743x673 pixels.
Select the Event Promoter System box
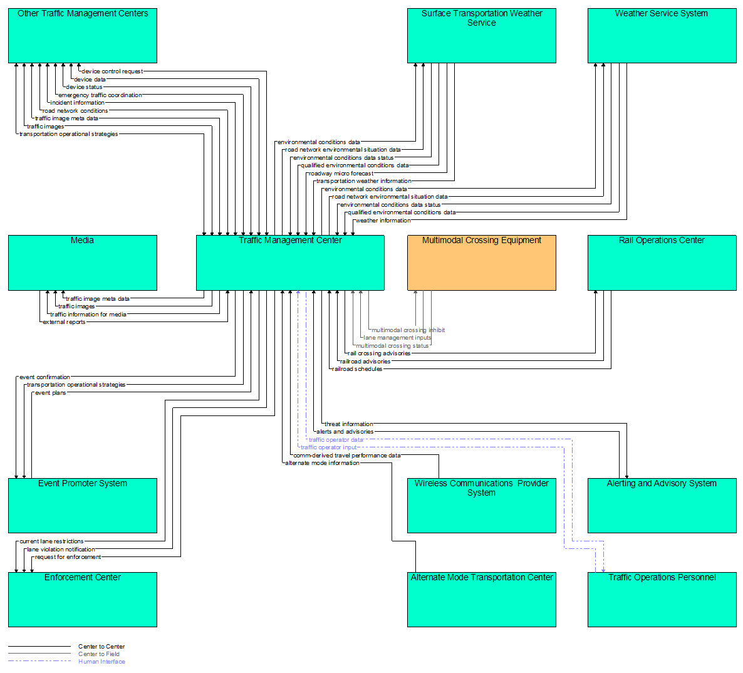(x=83, y=506)
